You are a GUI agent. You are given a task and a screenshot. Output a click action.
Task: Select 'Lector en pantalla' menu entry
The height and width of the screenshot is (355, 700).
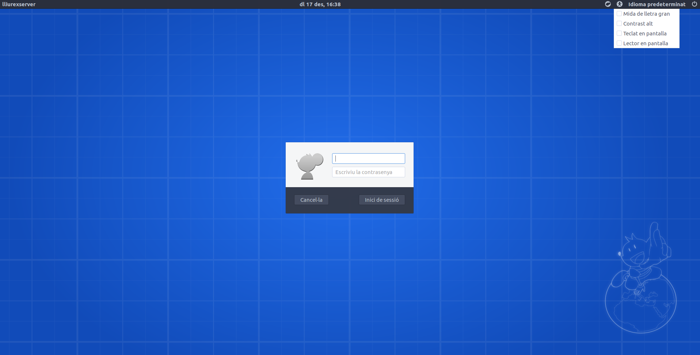click(645, 43)
